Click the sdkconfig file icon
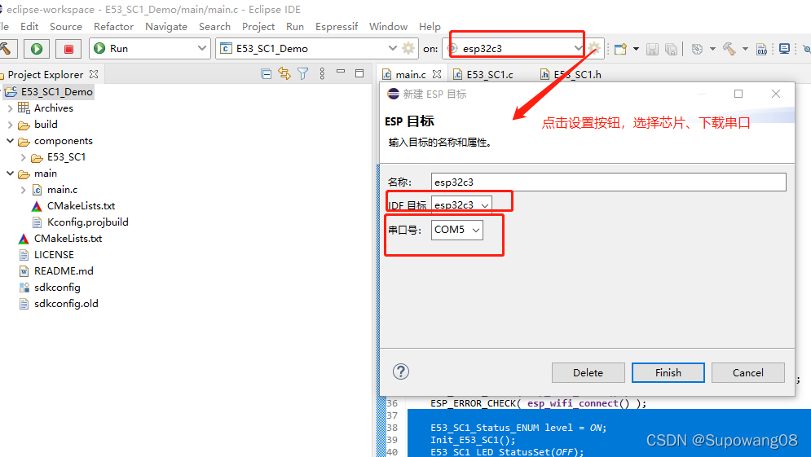Screen dimensions: 811x457 [24, 288]
